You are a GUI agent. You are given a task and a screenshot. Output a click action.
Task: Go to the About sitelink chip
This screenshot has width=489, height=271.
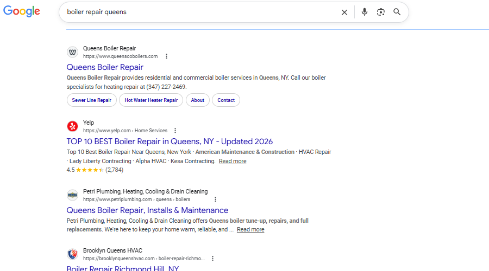(x=198, y=100)
